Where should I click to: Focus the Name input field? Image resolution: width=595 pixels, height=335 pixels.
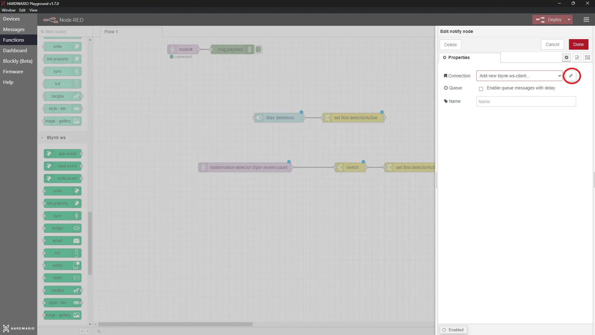pyautogui.click(x=526, y=102)
